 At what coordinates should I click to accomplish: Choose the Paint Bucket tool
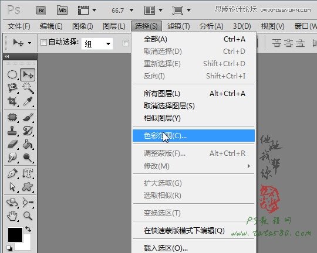28,144
